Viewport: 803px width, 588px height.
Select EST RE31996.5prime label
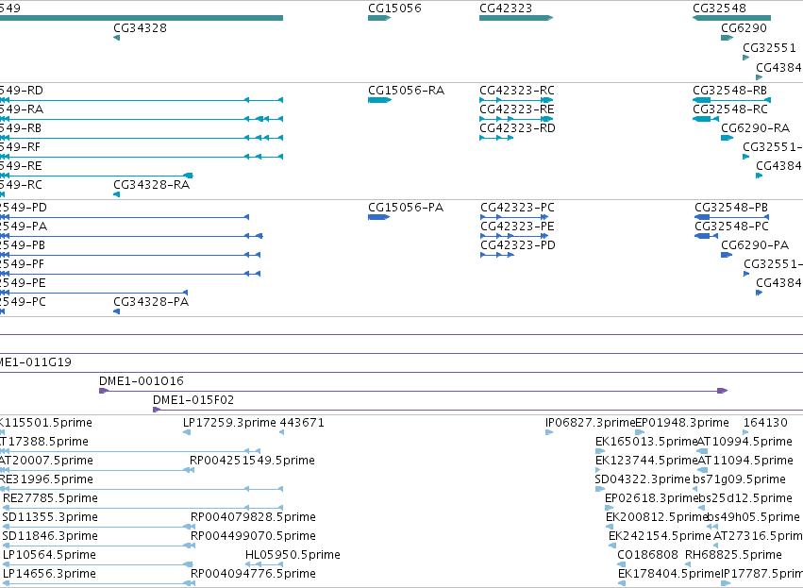coord(46,479)
